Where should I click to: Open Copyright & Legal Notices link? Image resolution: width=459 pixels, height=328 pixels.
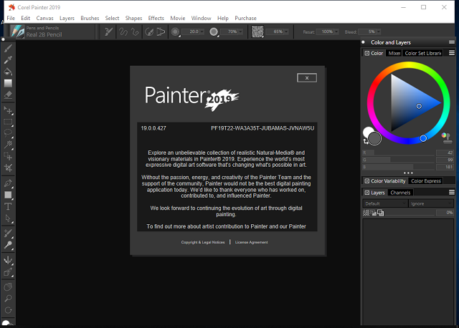pyautogui.click(x=203, y=242)
